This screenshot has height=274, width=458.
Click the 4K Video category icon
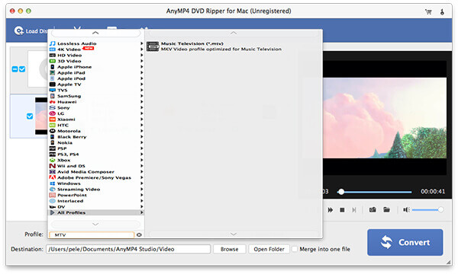tap(52, 49)
